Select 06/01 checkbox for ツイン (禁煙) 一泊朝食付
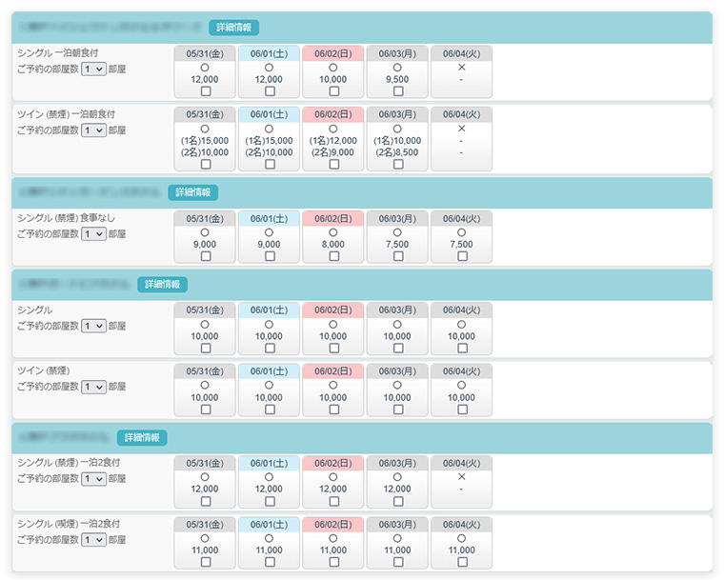724x580 pixels. 270,164
